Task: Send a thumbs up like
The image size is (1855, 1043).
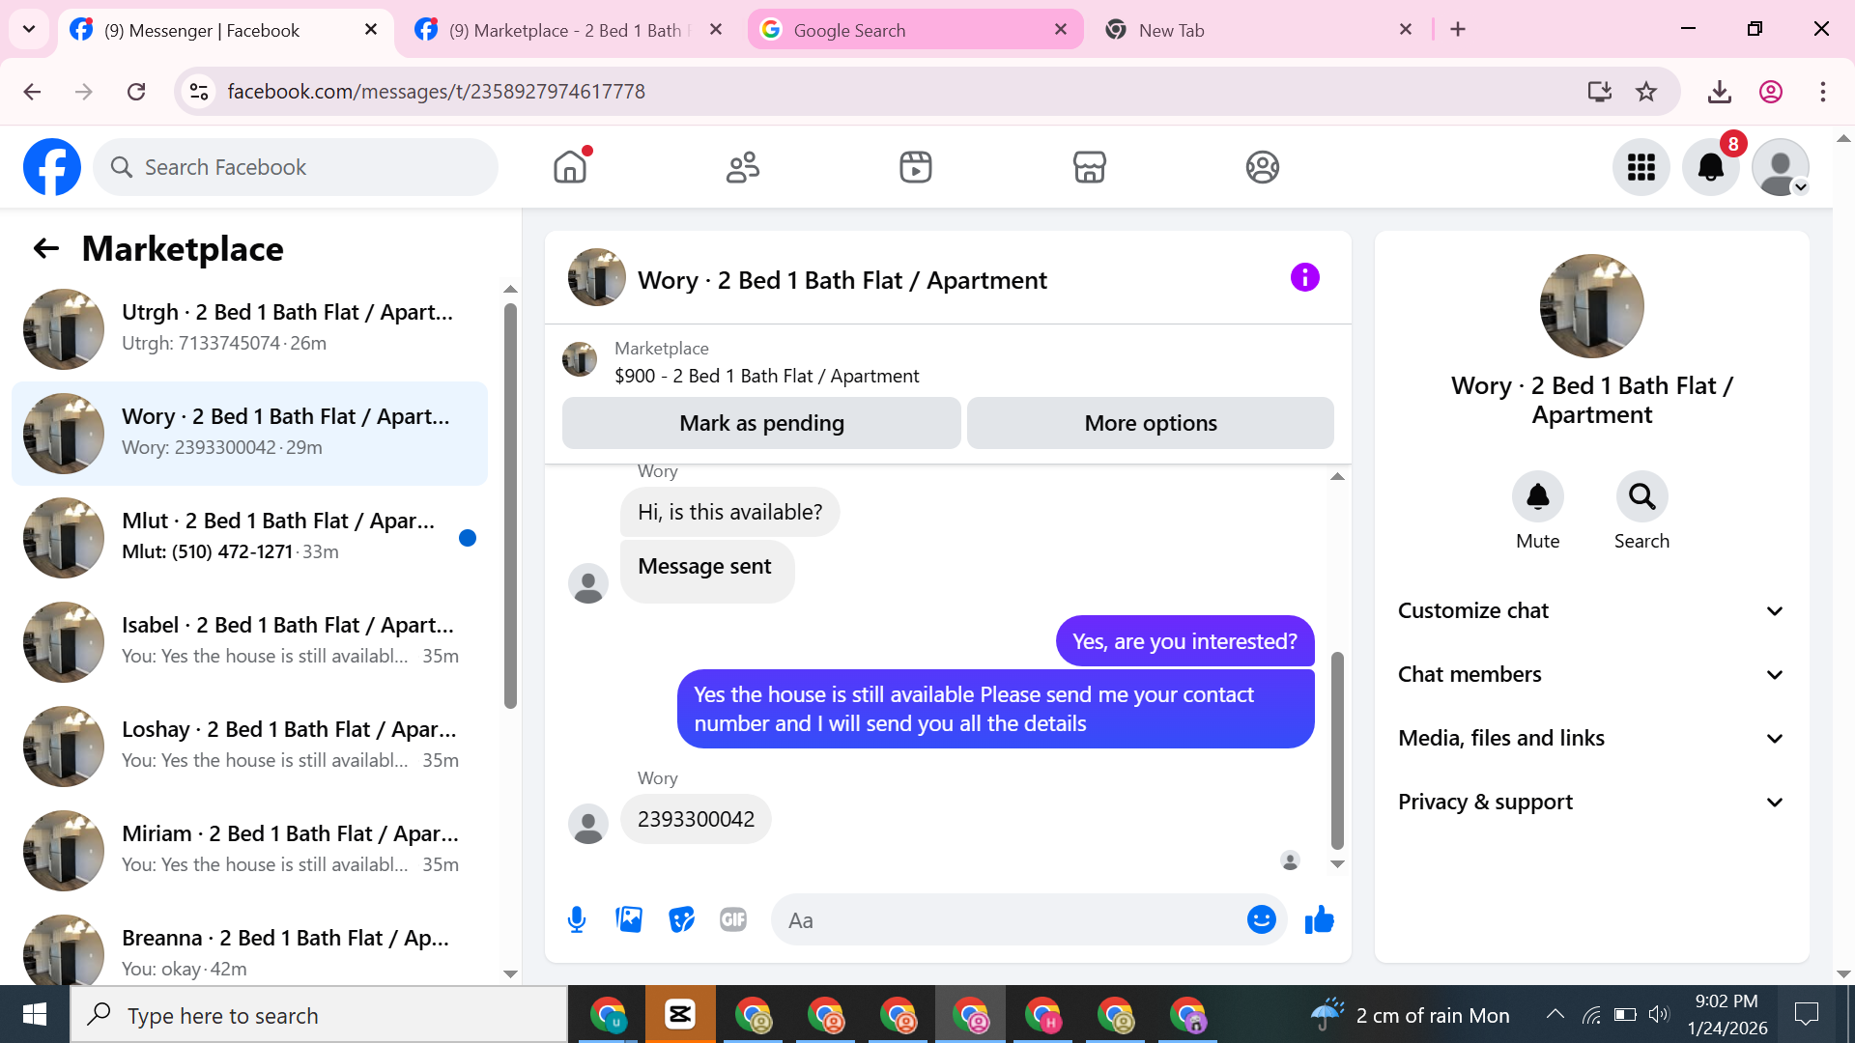Action: pos(1319,919)
